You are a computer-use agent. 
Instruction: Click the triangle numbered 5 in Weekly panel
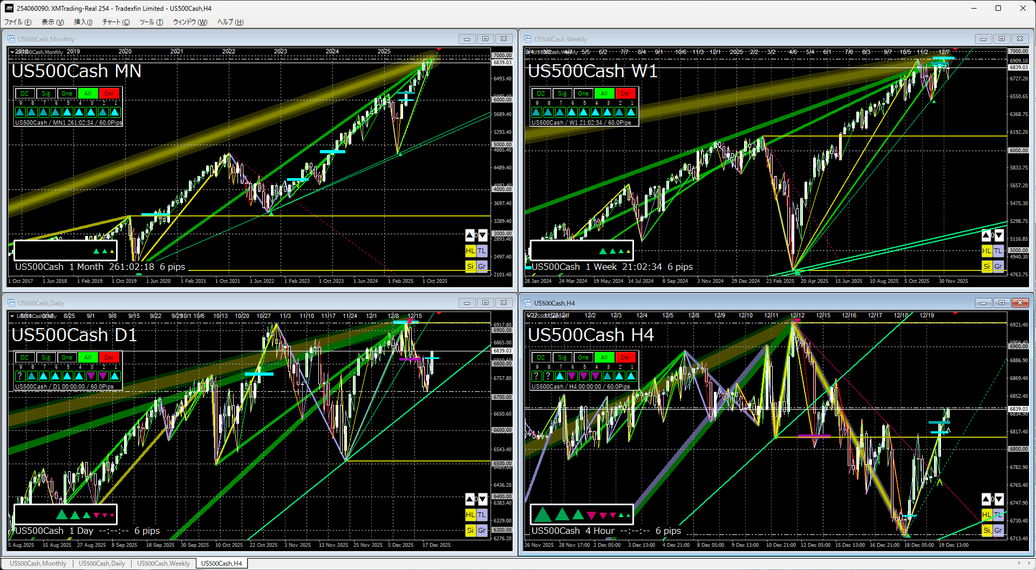coord(584,112)
